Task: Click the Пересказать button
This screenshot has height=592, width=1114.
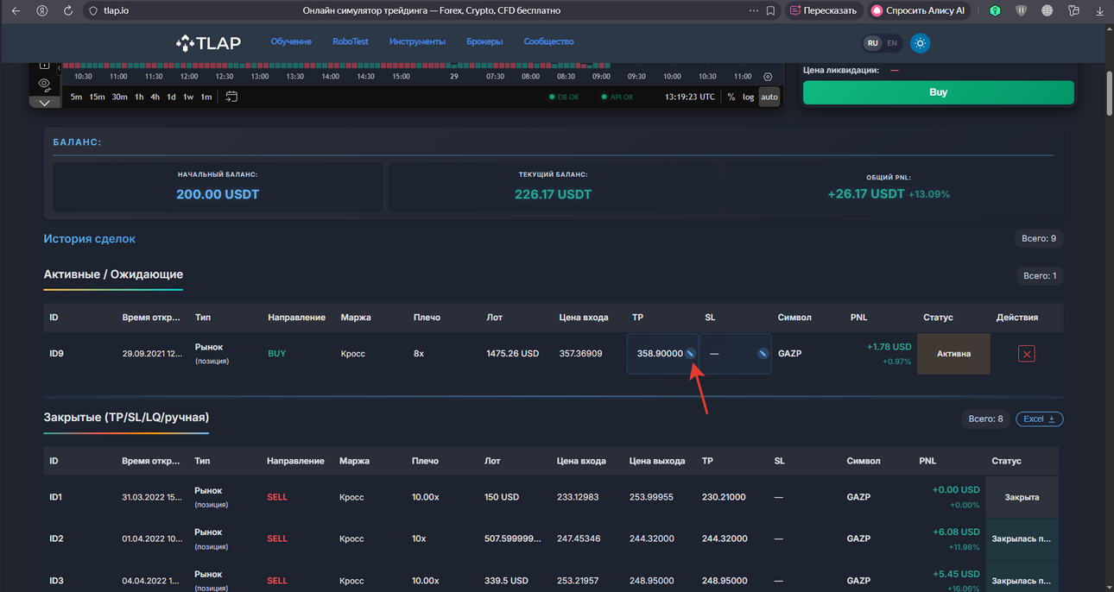Action: click(x=823, y=10)
